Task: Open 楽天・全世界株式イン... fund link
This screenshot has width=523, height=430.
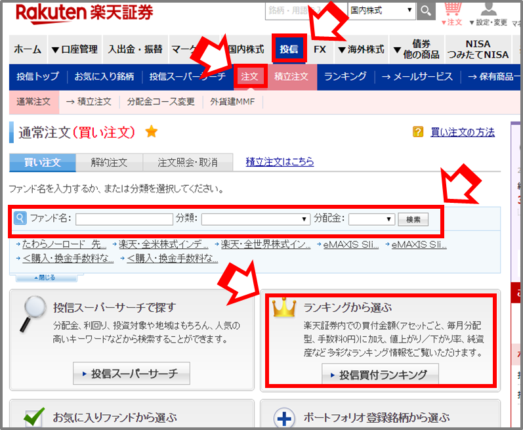Action: (x=266, y=244)
